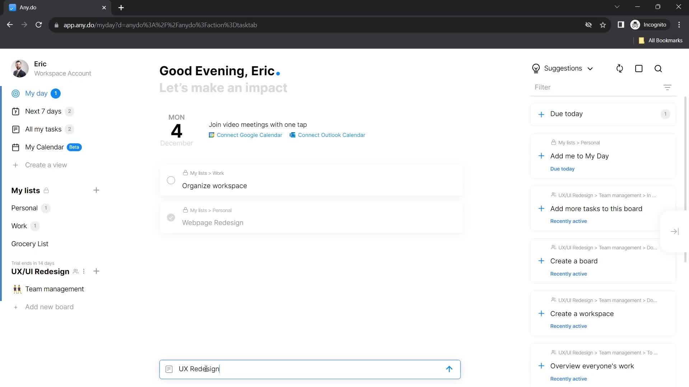Viewport: 689px width, 387px height.
Task: Expand the Personal list in sidebar
Action: (24, 208)
